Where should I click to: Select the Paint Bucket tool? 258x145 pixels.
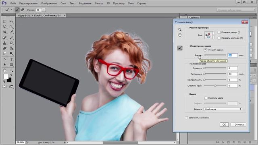pyautogui.click(x=11, y=48)
